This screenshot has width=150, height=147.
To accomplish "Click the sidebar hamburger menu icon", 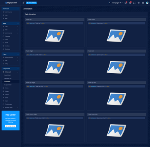I will pos(24,3).
